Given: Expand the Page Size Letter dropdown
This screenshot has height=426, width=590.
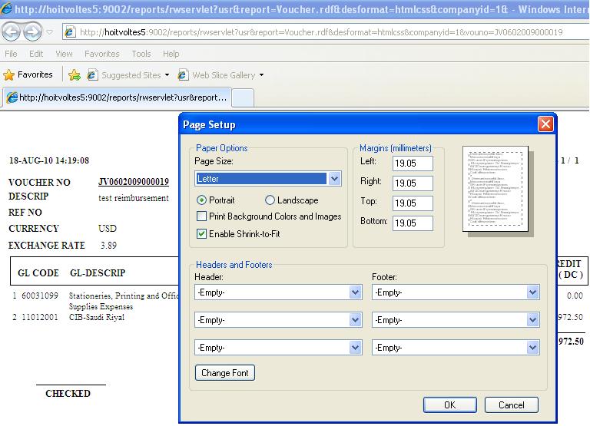Looking at the screenshot, I should pyautogui.click(x=334, y=179).
